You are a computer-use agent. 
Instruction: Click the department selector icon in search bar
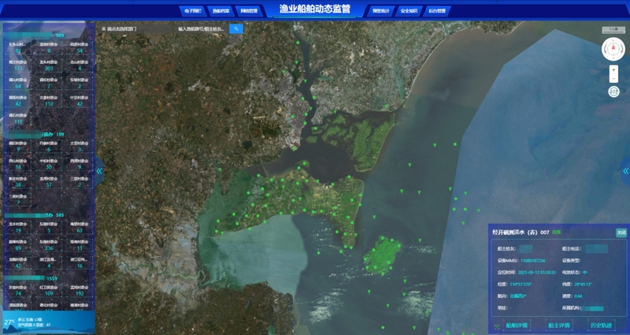pyautogui.click(x=104, y=28)
